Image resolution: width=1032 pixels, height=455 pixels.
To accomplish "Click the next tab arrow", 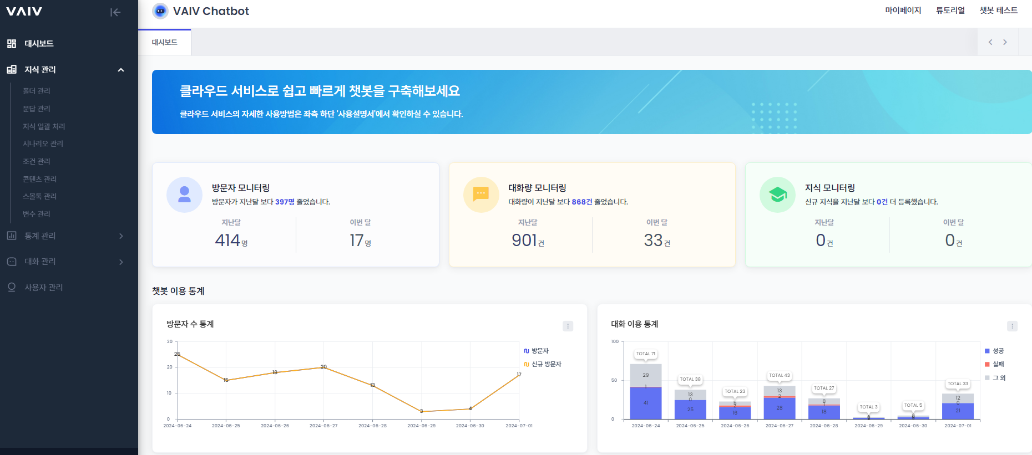I will 1005,42.
